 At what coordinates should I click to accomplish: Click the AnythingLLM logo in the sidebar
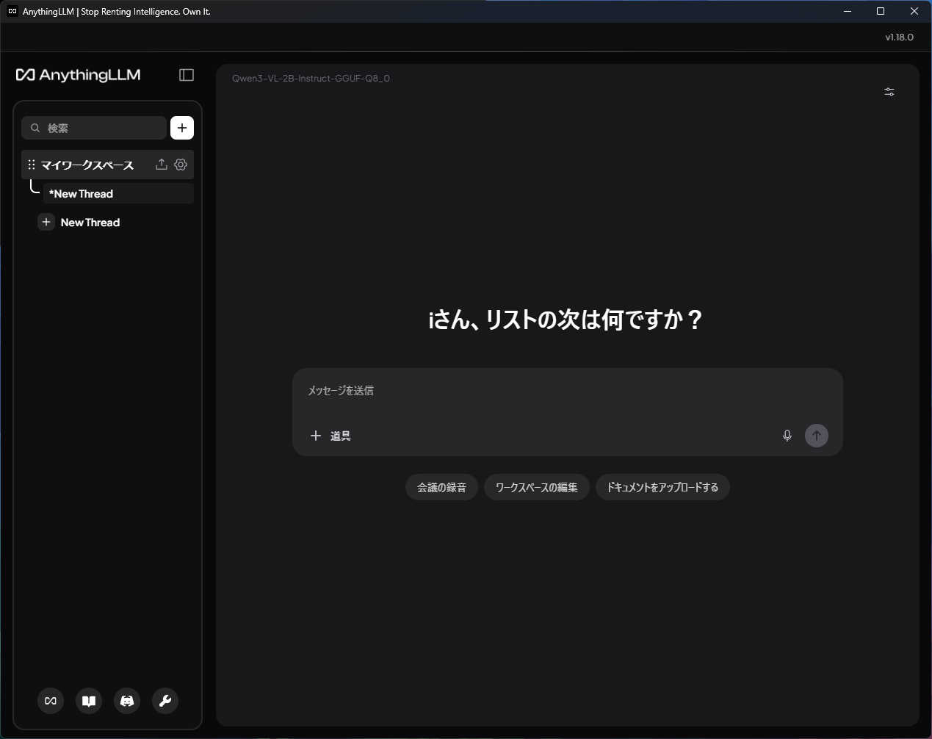pyautogui.click(x=78, y=75)
